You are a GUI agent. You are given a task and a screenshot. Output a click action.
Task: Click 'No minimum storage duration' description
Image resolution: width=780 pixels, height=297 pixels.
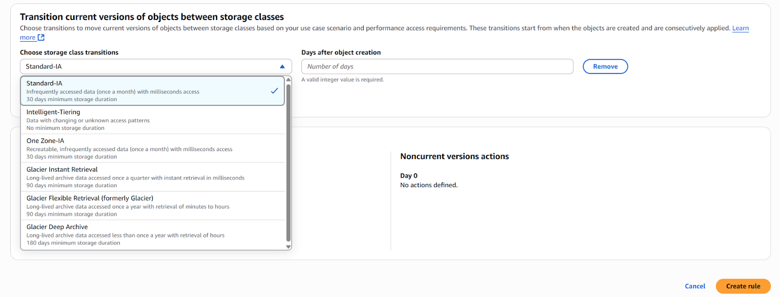[x=65, y=128]
